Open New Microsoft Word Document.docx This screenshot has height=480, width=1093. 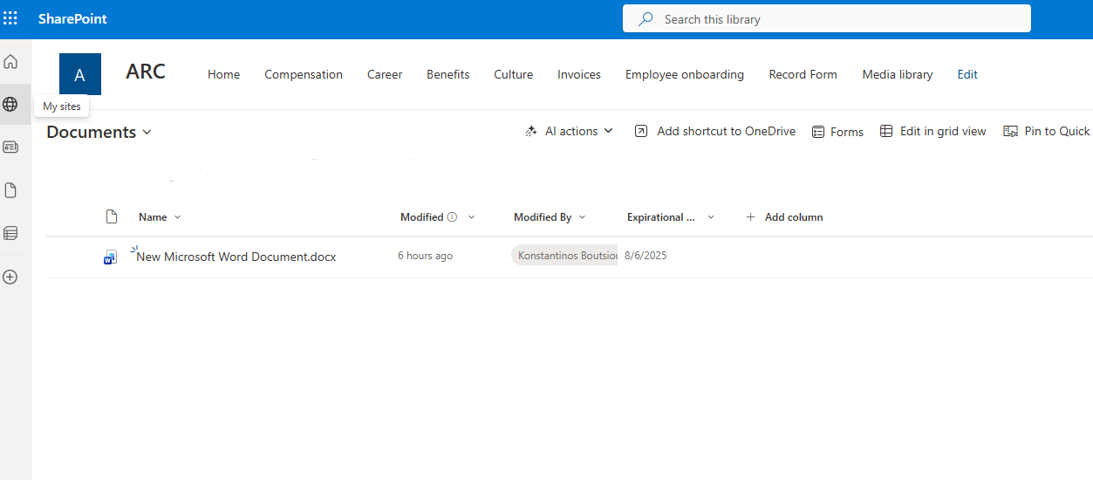(x=236, y=257)
